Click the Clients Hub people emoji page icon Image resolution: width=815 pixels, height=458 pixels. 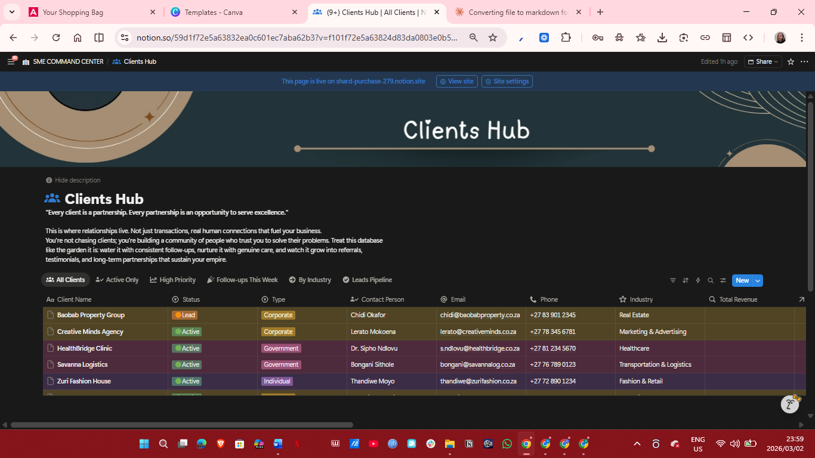pos(51,198)
